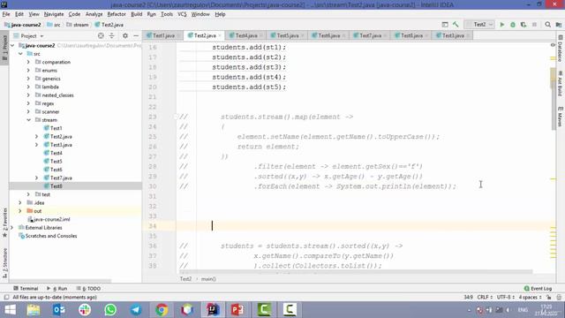Click src breadcrumb in navigation bar
This screenshot has height=318, width=565.
54,25
